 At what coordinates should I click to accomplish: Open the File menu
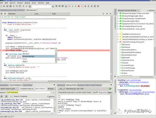pos(2,3)
